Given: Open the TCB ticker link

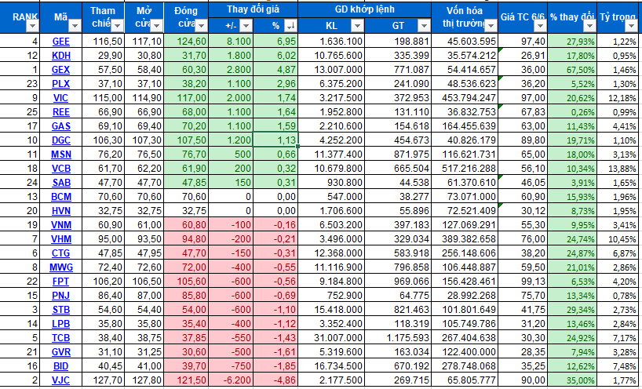Looking at the screenshot, I should click(61, 338).
